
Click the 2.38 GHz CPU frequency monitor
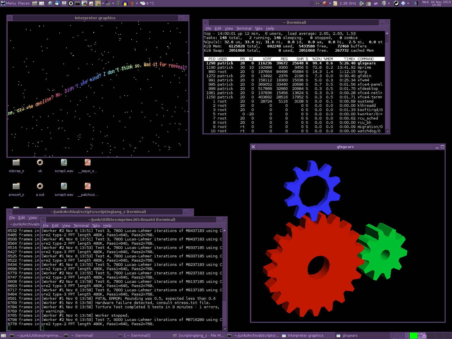(x=348, y=3)
